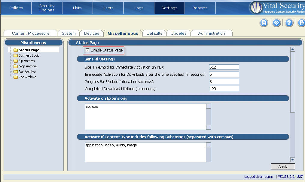This screenshot has width=305, height=182.
Task: Click the logout arrow icon
Action: tap(301, 23)
